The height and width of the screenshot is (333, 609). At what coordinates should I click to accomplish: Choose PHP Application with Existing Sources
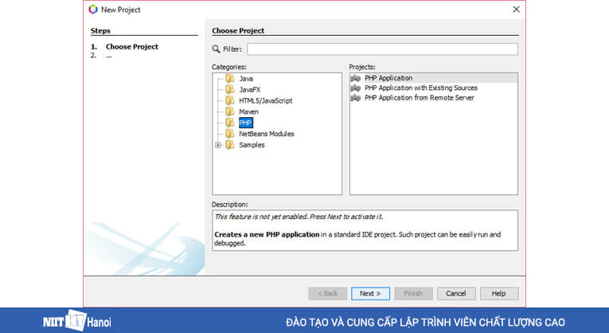tap(421, 88)
